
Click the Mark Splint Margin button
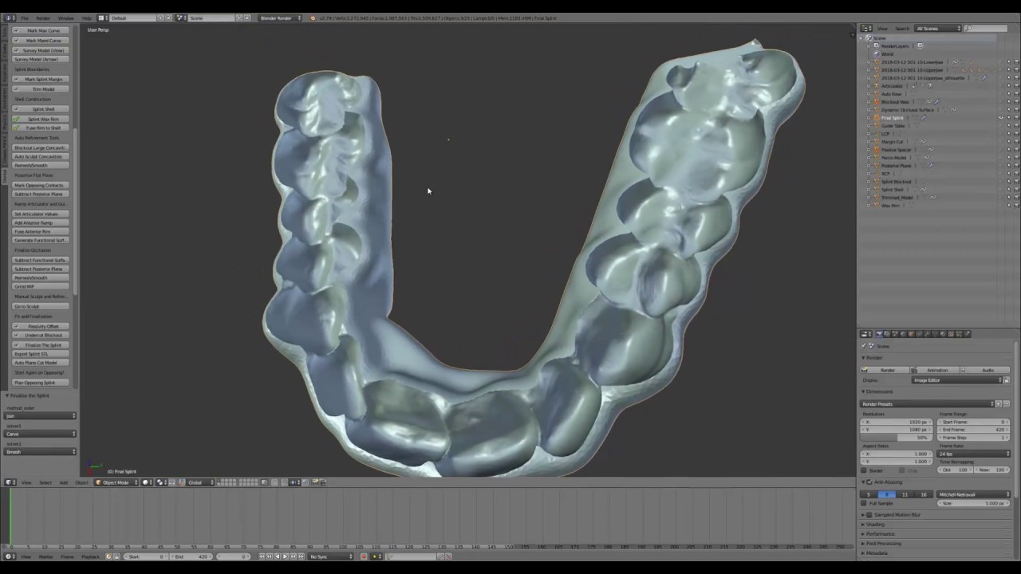pyautogui.click(x=41, y=79)
